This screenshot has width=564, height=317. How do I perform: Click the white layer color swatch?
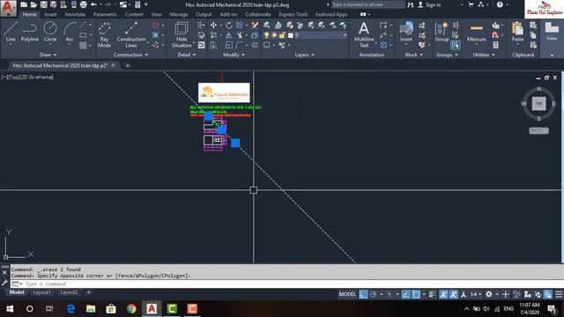(x=290, y=35)
